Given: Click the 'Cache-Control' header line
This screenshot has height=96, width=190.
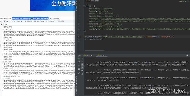Looking at the screenshot, I should click(x=101, y=14).
